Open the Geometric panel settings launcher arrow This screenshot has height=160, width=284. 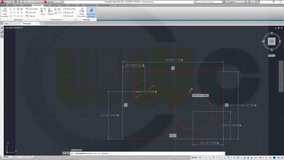(x=37, y=20)
